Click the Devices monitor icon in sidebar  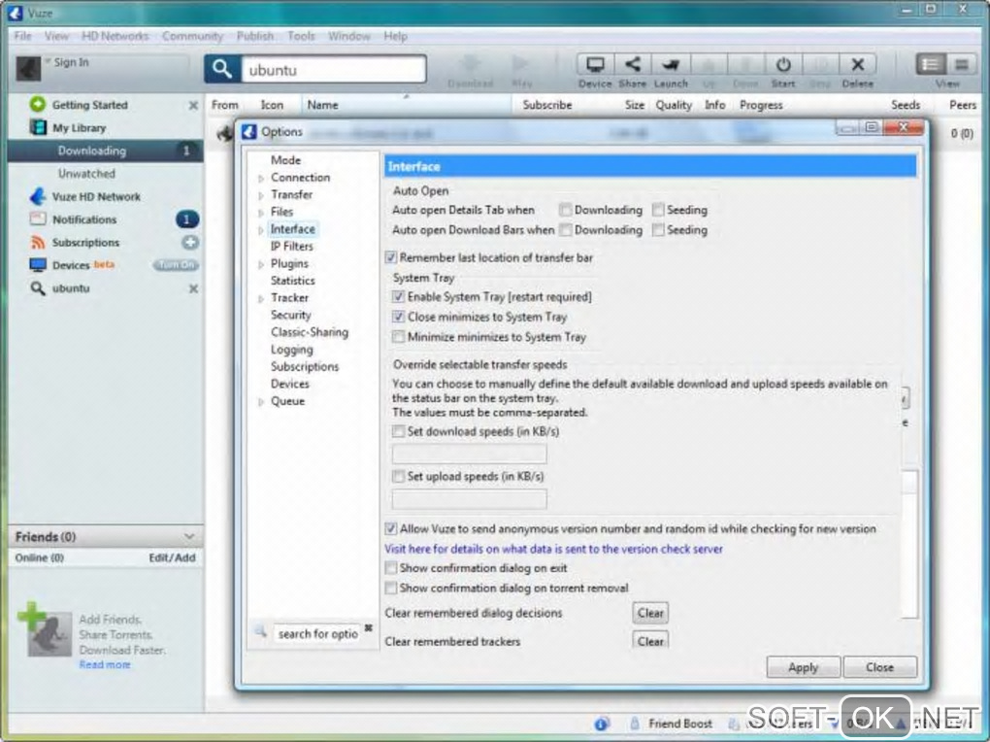38,265
